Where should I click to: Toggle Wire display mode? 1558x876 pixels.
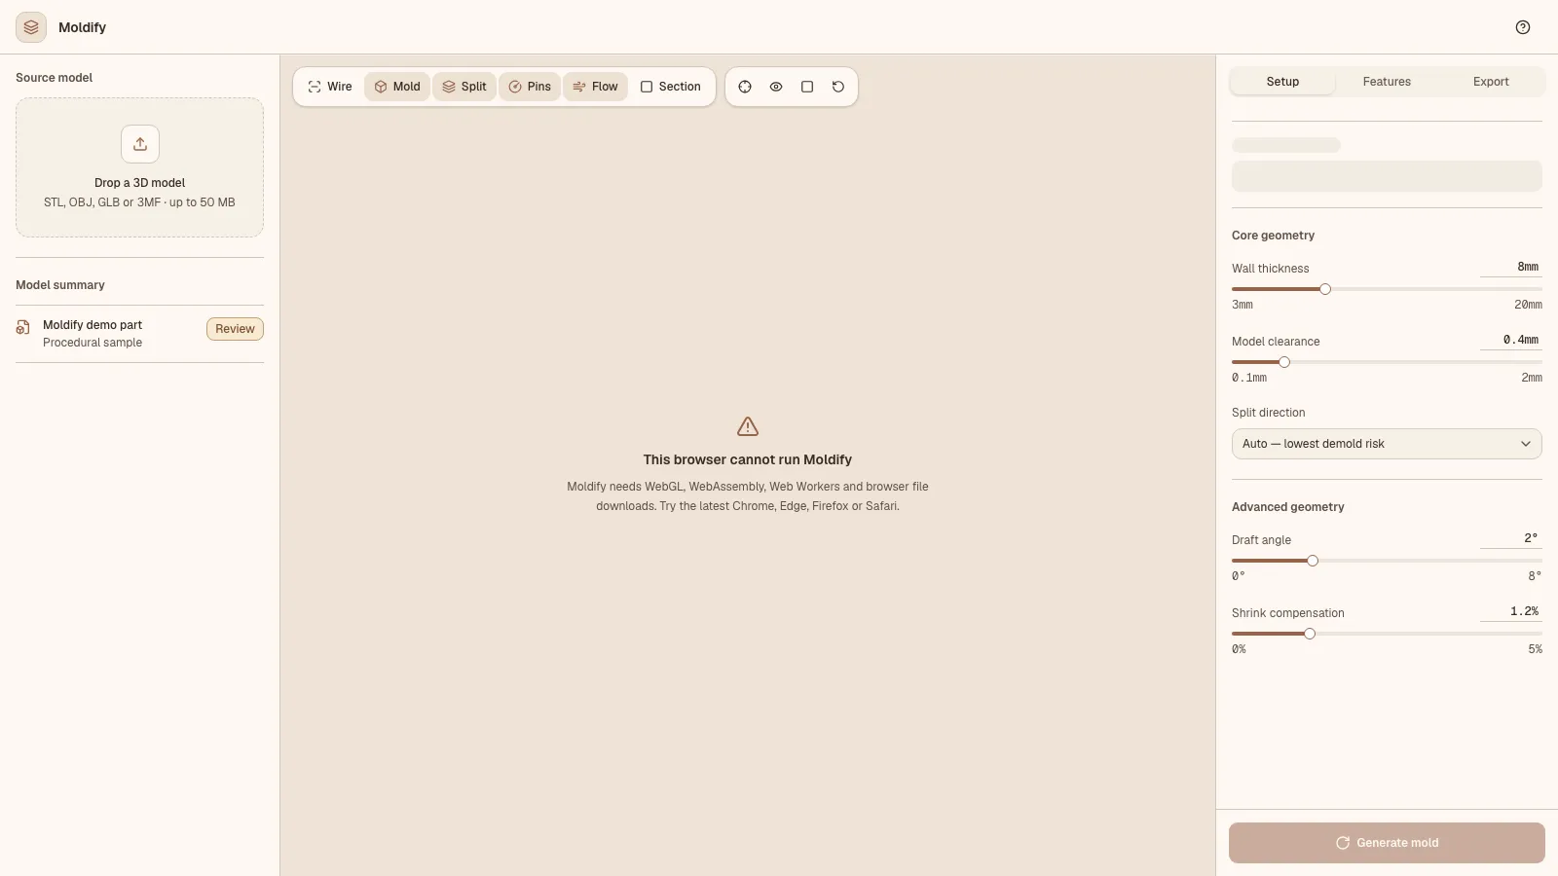[330, 87]
